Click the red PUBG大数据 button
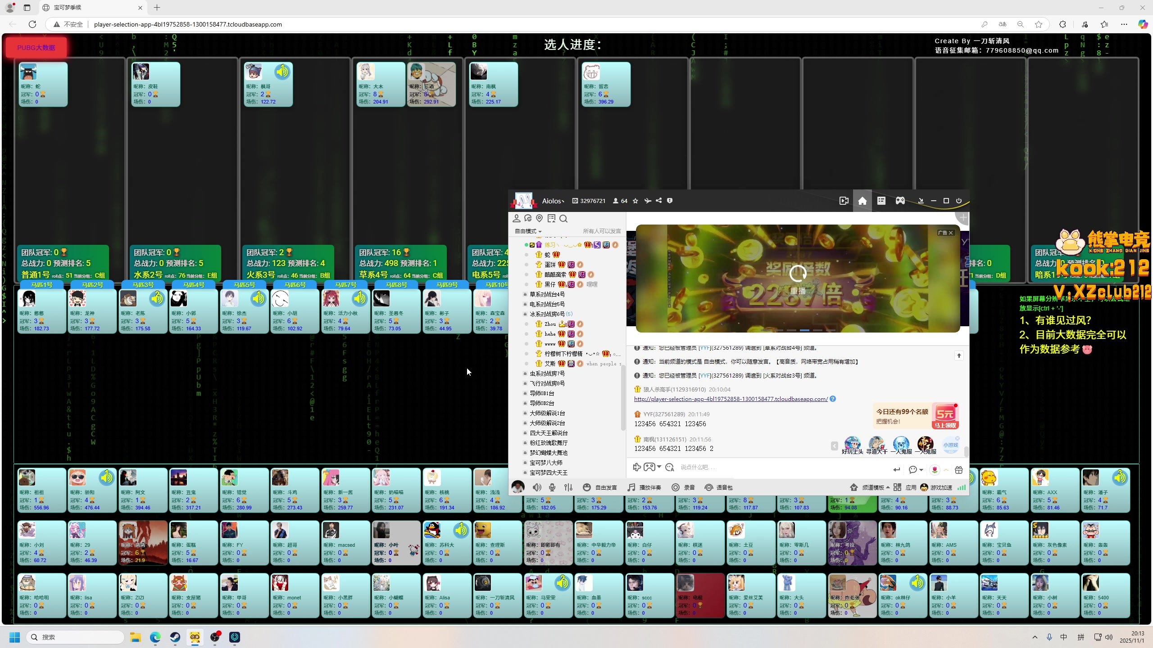 tap(36, 47)
